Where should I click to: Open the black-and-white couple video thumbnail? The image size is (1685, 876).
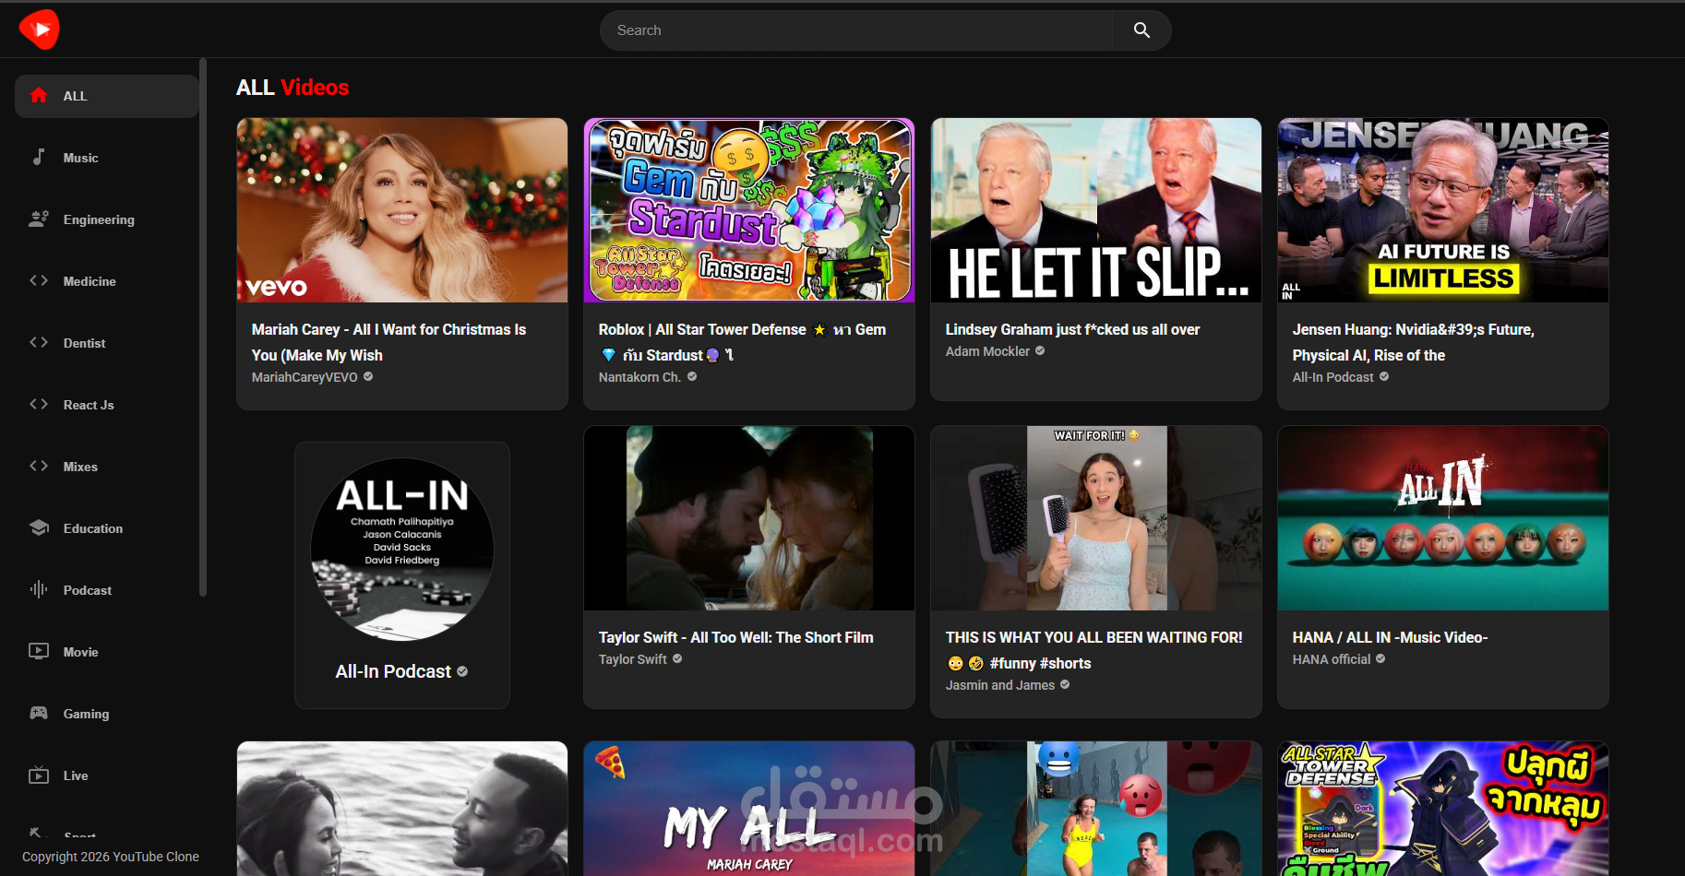[402, 809]
